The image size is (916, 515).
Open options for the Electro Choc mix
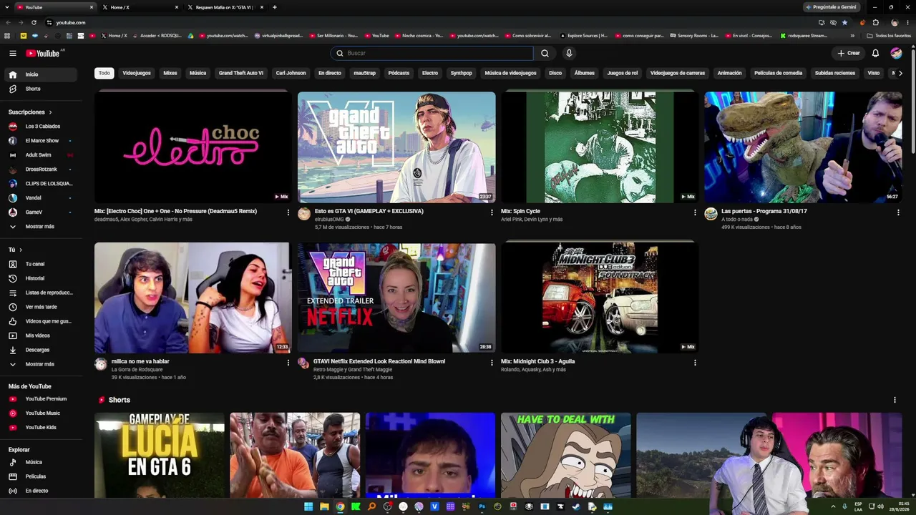288,212
